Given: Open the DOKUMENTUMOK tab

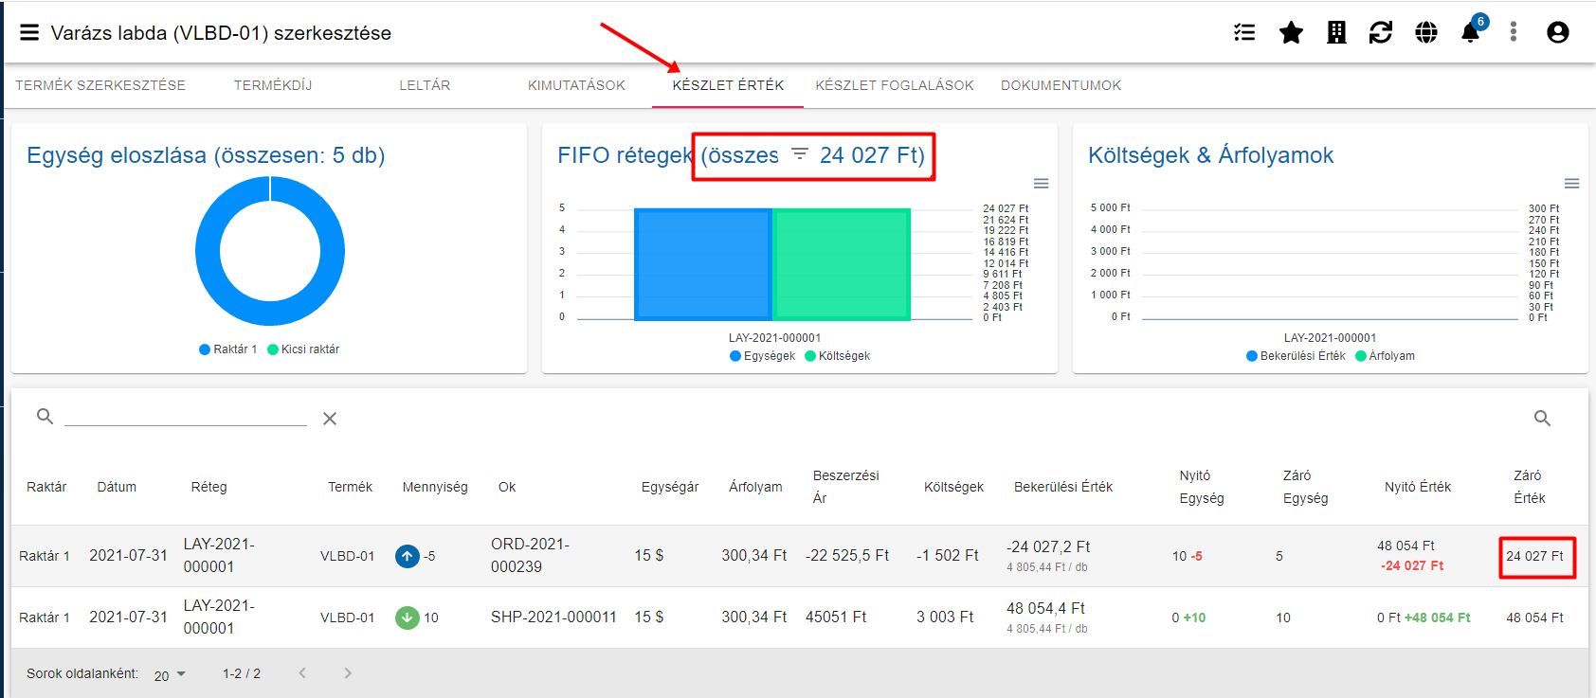Looking at the screenshot, I should click(1061, 85).
